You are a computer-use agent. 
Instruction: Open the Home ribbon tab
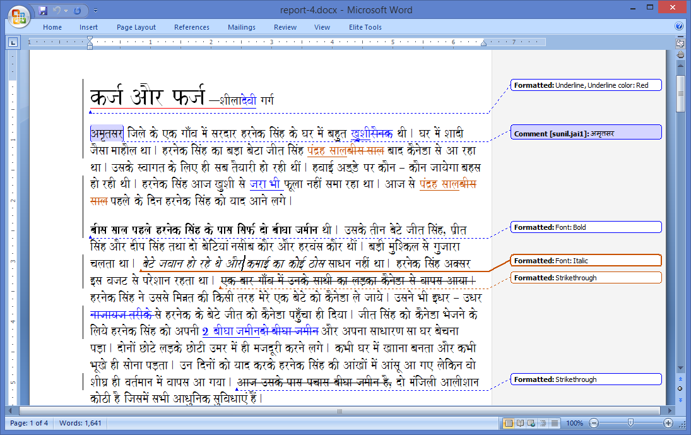click(52, 27)
